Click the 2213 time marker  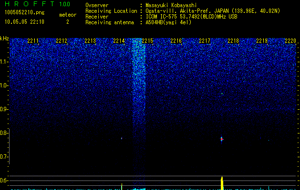tap(90, 41)
